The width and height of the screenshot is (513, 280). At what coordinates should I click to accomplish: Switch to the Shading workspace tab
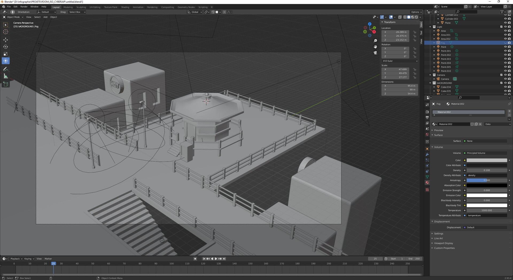(125, 7)
